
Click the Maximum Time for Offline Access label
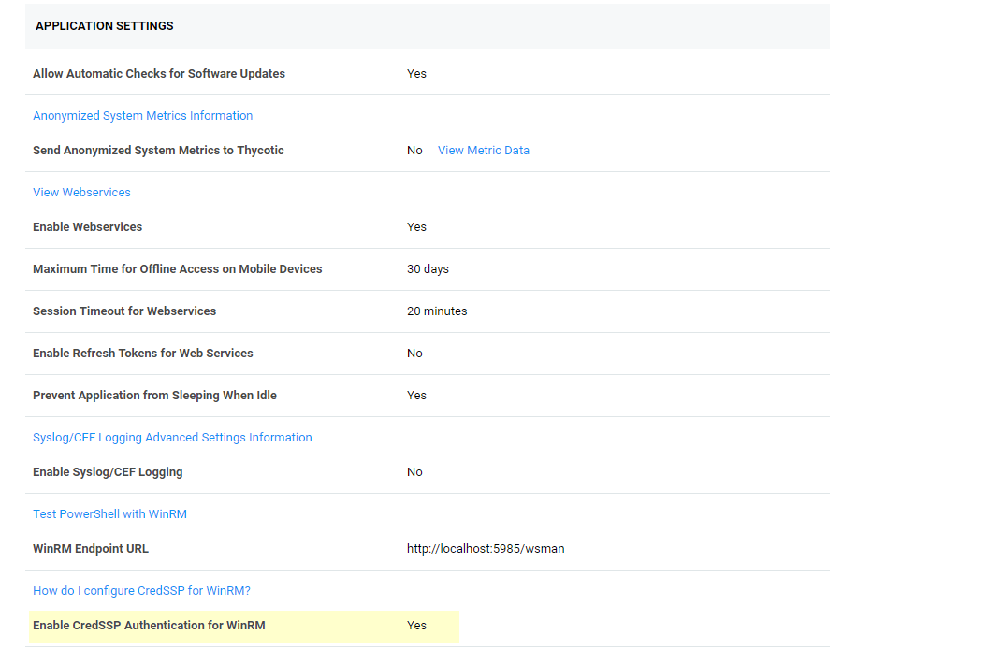pyautogui.click(x=177, y=269)
